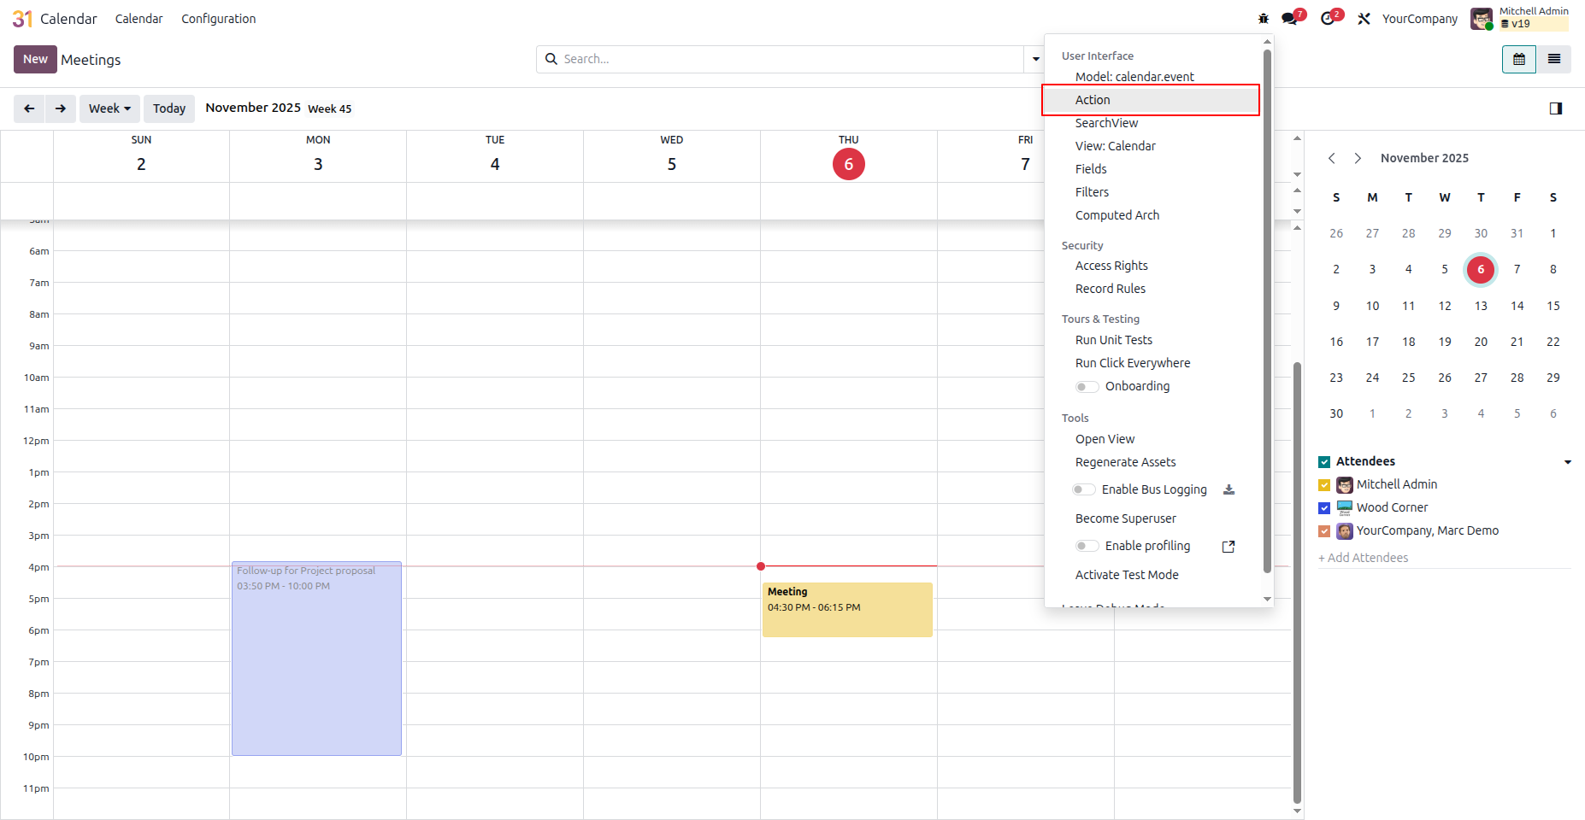
Task: Open YourCompany company switcher
Action: click(x=1419, y=19)
